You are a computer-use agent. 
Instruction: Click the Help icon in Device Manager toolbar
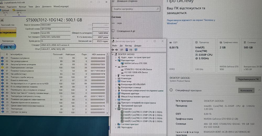[x=127, y=50]
